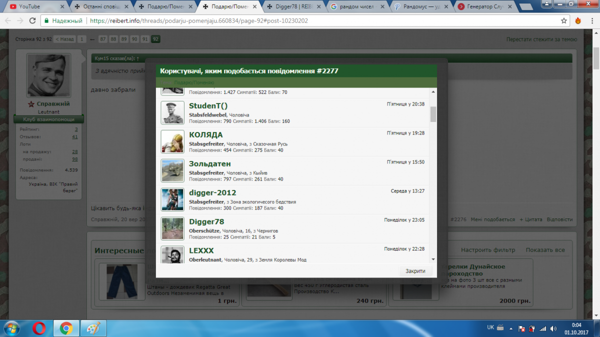Viewport: 600px width, 337px height.
Task: Open LEXXX profile link
Action: coord(201,250)
